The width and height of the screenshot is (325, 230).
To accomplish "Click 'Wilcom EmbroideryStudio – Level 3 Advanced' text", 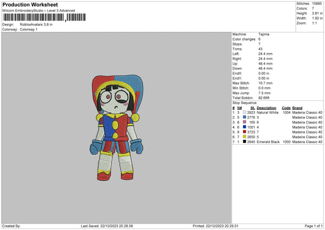I will click(x=38, y=11).
